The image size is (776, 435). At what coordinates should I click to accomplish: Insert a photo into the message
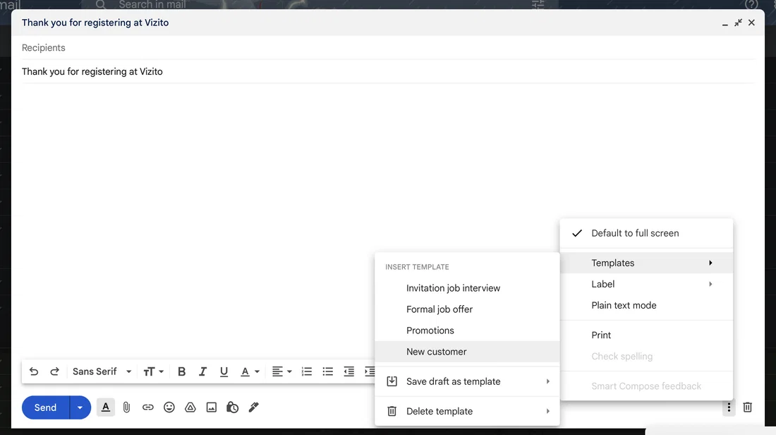pos(211,407)
